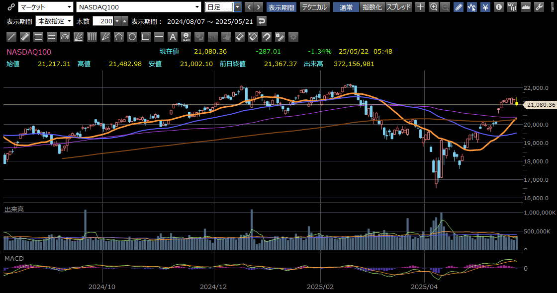Open settings with the wrench icon

point(539,7)
